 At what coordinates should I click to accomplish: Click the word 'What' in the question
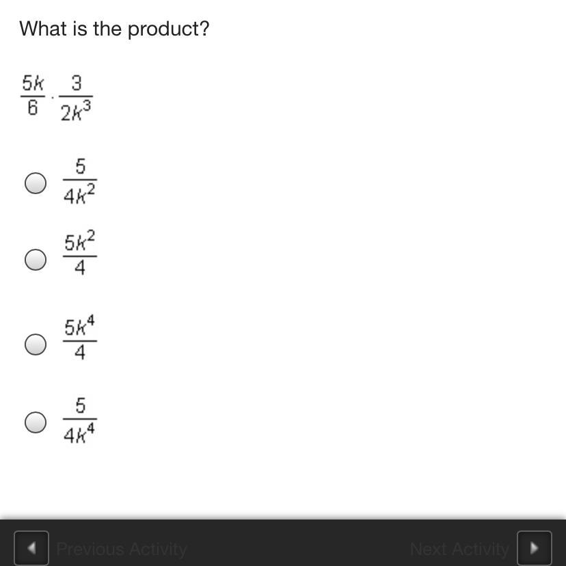(43, 29)
